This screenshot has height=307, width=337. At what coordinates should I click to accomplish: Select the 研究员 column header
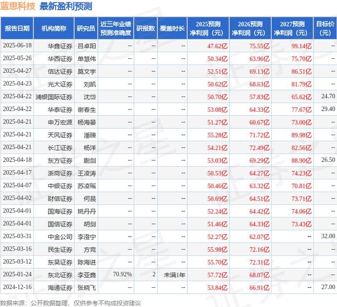[86, 28]
